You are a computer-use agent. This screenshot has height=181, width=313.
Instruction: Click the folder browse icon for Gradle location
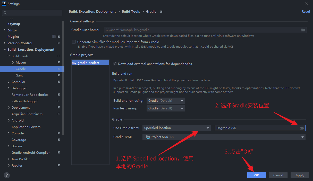click(302, 128)
